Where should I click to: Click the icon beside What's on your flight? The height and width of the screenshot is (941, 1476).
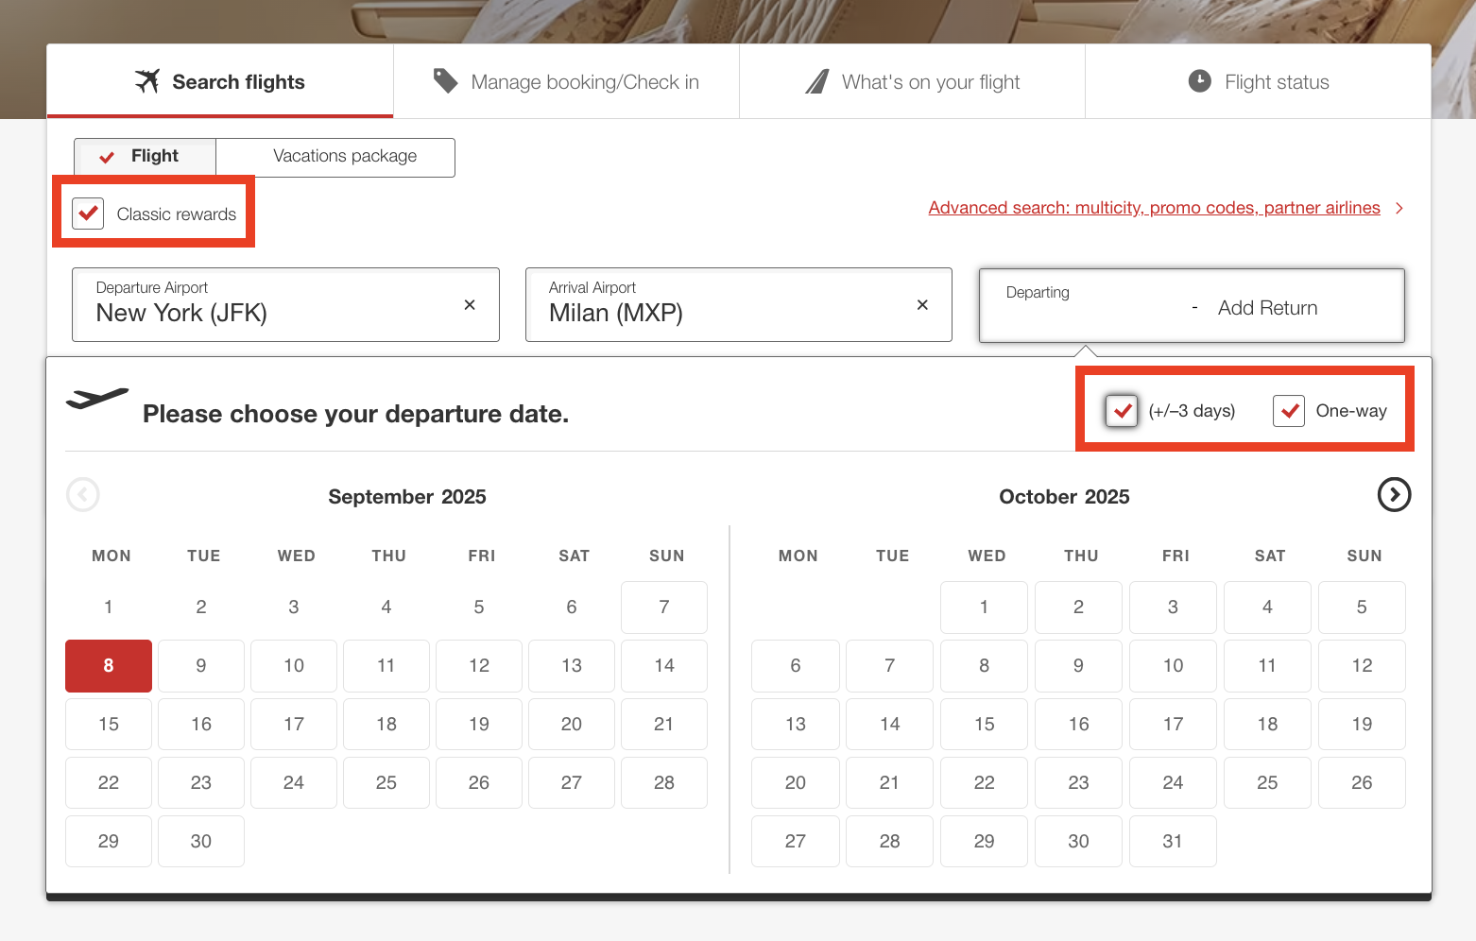click(817, 81)
